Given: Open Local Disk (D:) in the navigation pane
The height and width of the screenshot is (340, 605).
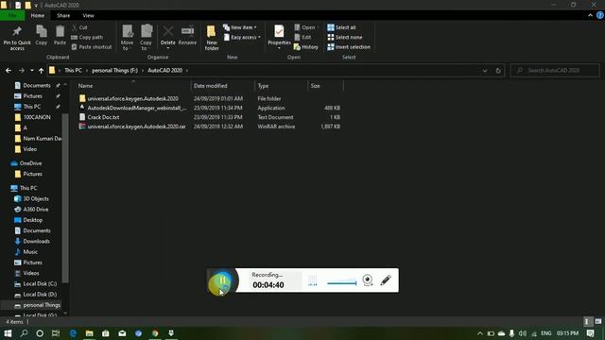Looking at the screenshot, I should (x=36, y=295).
